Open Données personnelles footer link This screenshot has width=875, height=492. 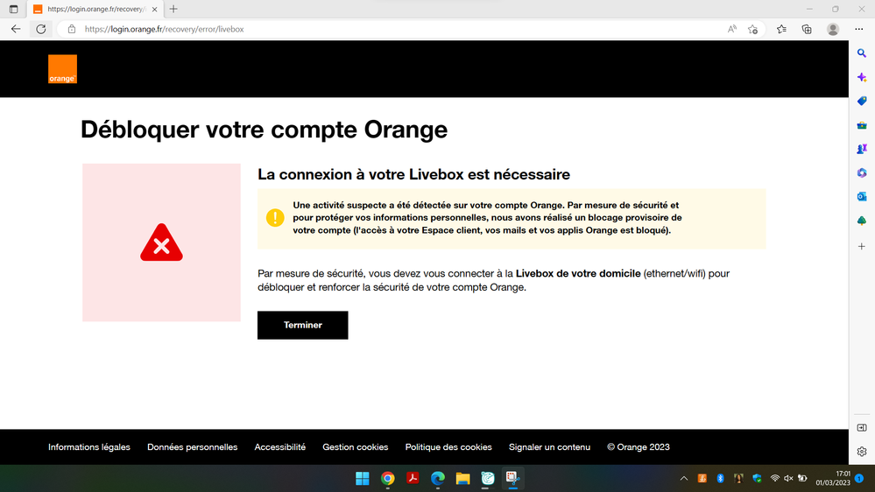(x=192, y=446)
